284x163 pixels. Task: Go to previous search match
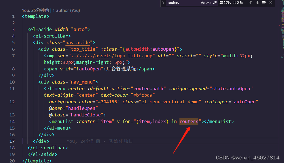(x=250, y=3)
